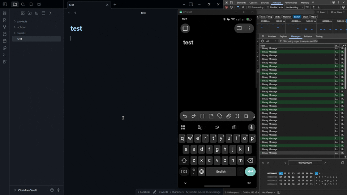This screenshot has height=195, width=347.
Task: Open the Headers tab of the request
Action: (272, 36)
